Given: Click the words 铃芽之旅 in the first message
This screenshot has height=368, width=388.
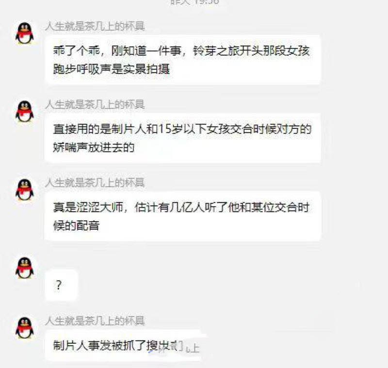Looking at the screenshot, I should coord(216,51).
